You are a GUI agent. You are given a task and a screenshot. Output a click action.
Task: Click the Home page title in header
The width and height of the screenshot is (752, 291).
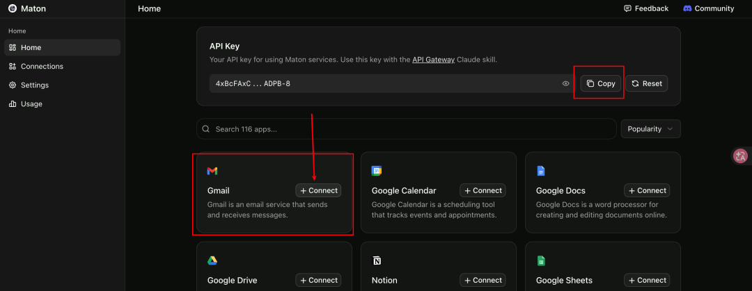pyautogui.click(x=149, y=8)
